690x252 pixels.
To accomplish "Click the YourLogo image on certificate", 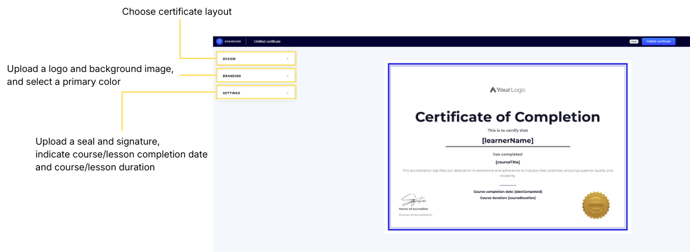I will 508,90.
